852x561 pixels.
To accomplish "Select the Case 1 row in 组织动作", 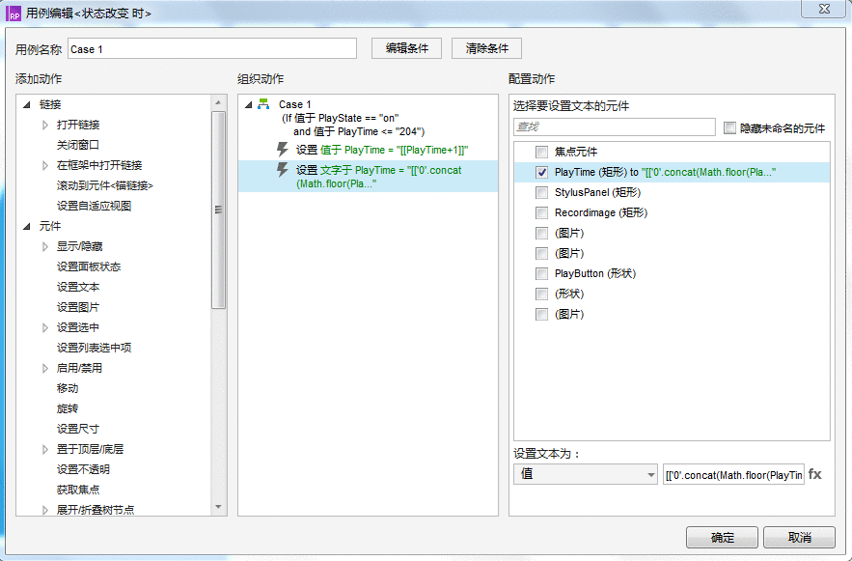I will (294, 104).
